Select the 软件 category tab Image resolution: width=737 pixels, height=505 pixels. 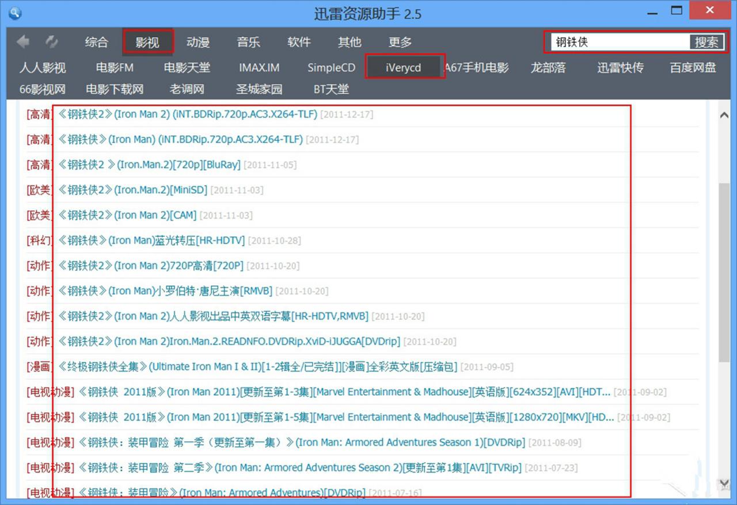pyautogui.click(x=298, y=41)
